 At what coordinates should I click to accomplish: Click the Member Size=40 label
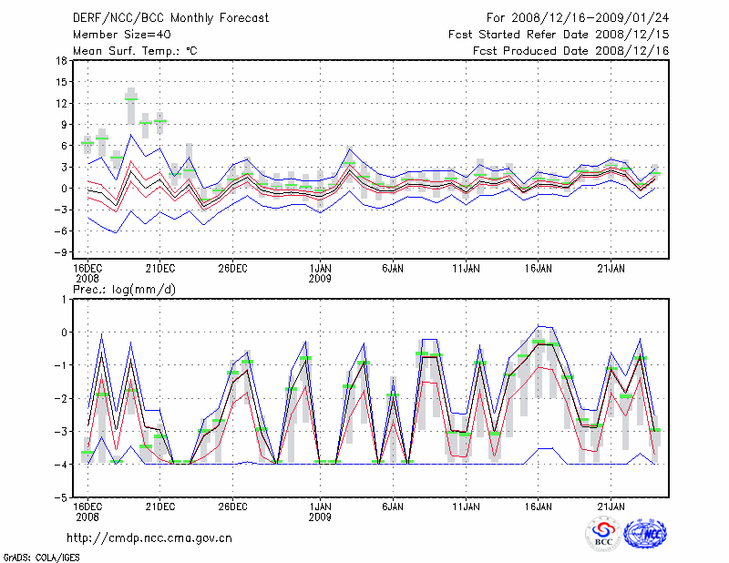[115, 34]
